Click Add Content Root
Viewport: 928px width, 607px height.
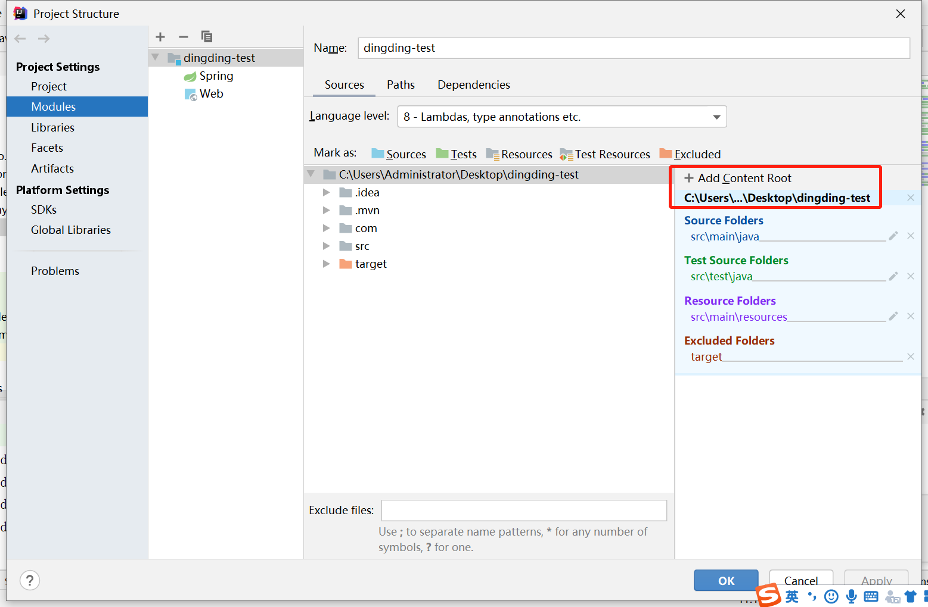tap(738, 178)
